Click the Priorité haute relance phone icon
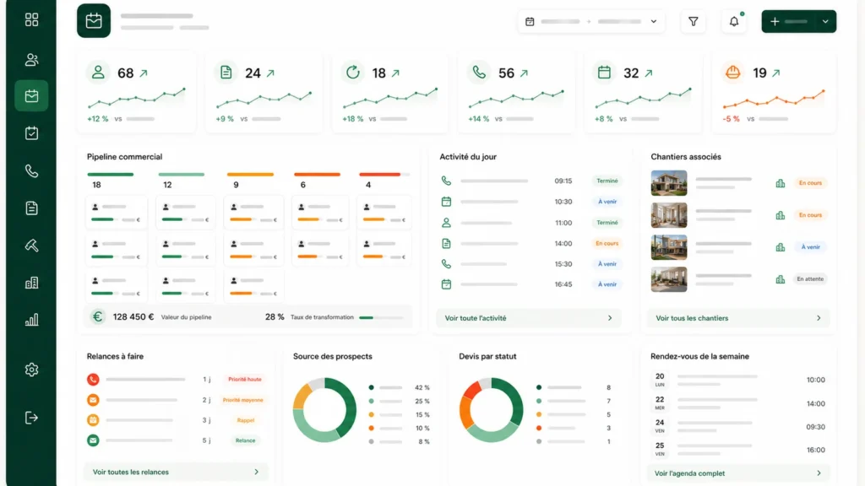This screenshot has height=486, width=865. [x=93, y=379]
